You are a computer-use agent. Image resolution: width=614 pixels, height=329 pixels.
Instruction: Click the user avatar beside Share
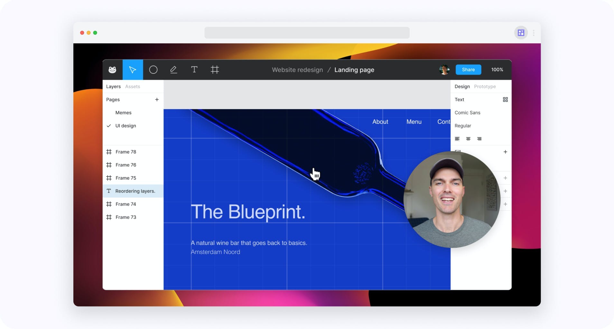coord(444,70)
